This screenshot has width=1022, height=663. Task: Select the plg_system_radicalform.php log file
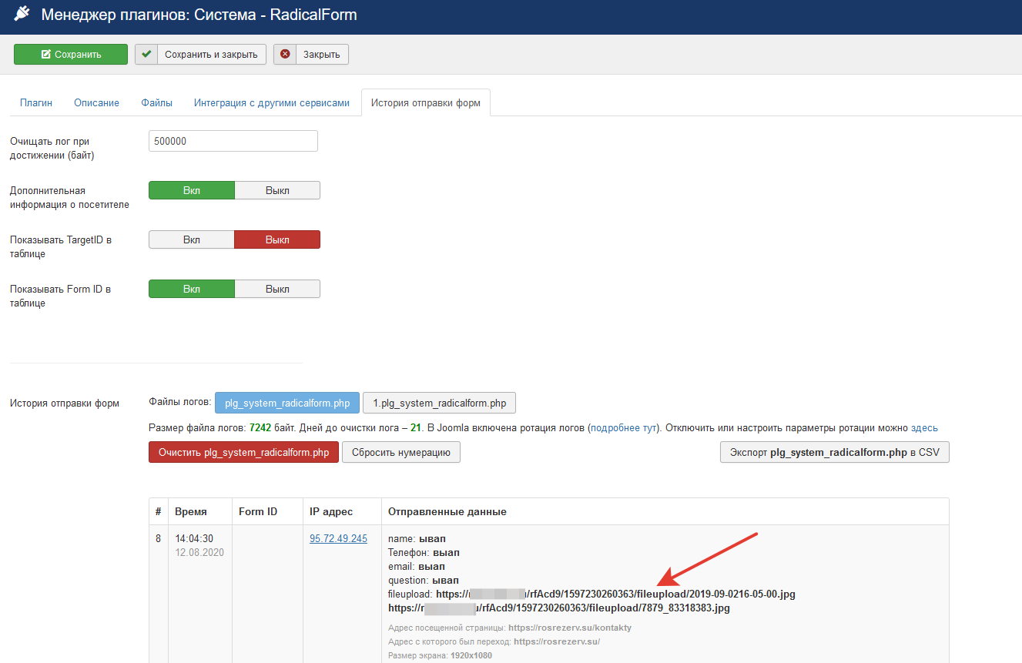[287, 403]
